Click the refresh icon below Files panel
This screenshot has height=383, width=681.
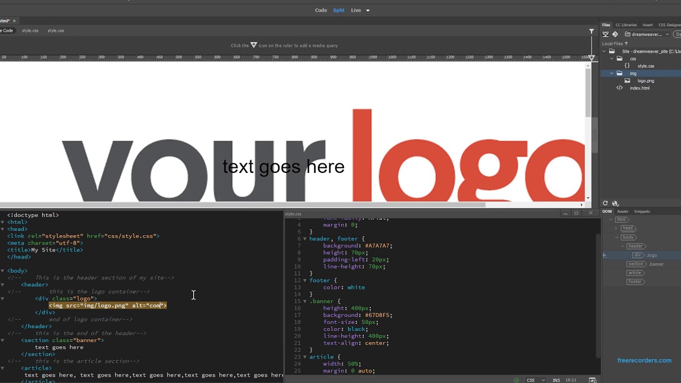click(605, 203)
